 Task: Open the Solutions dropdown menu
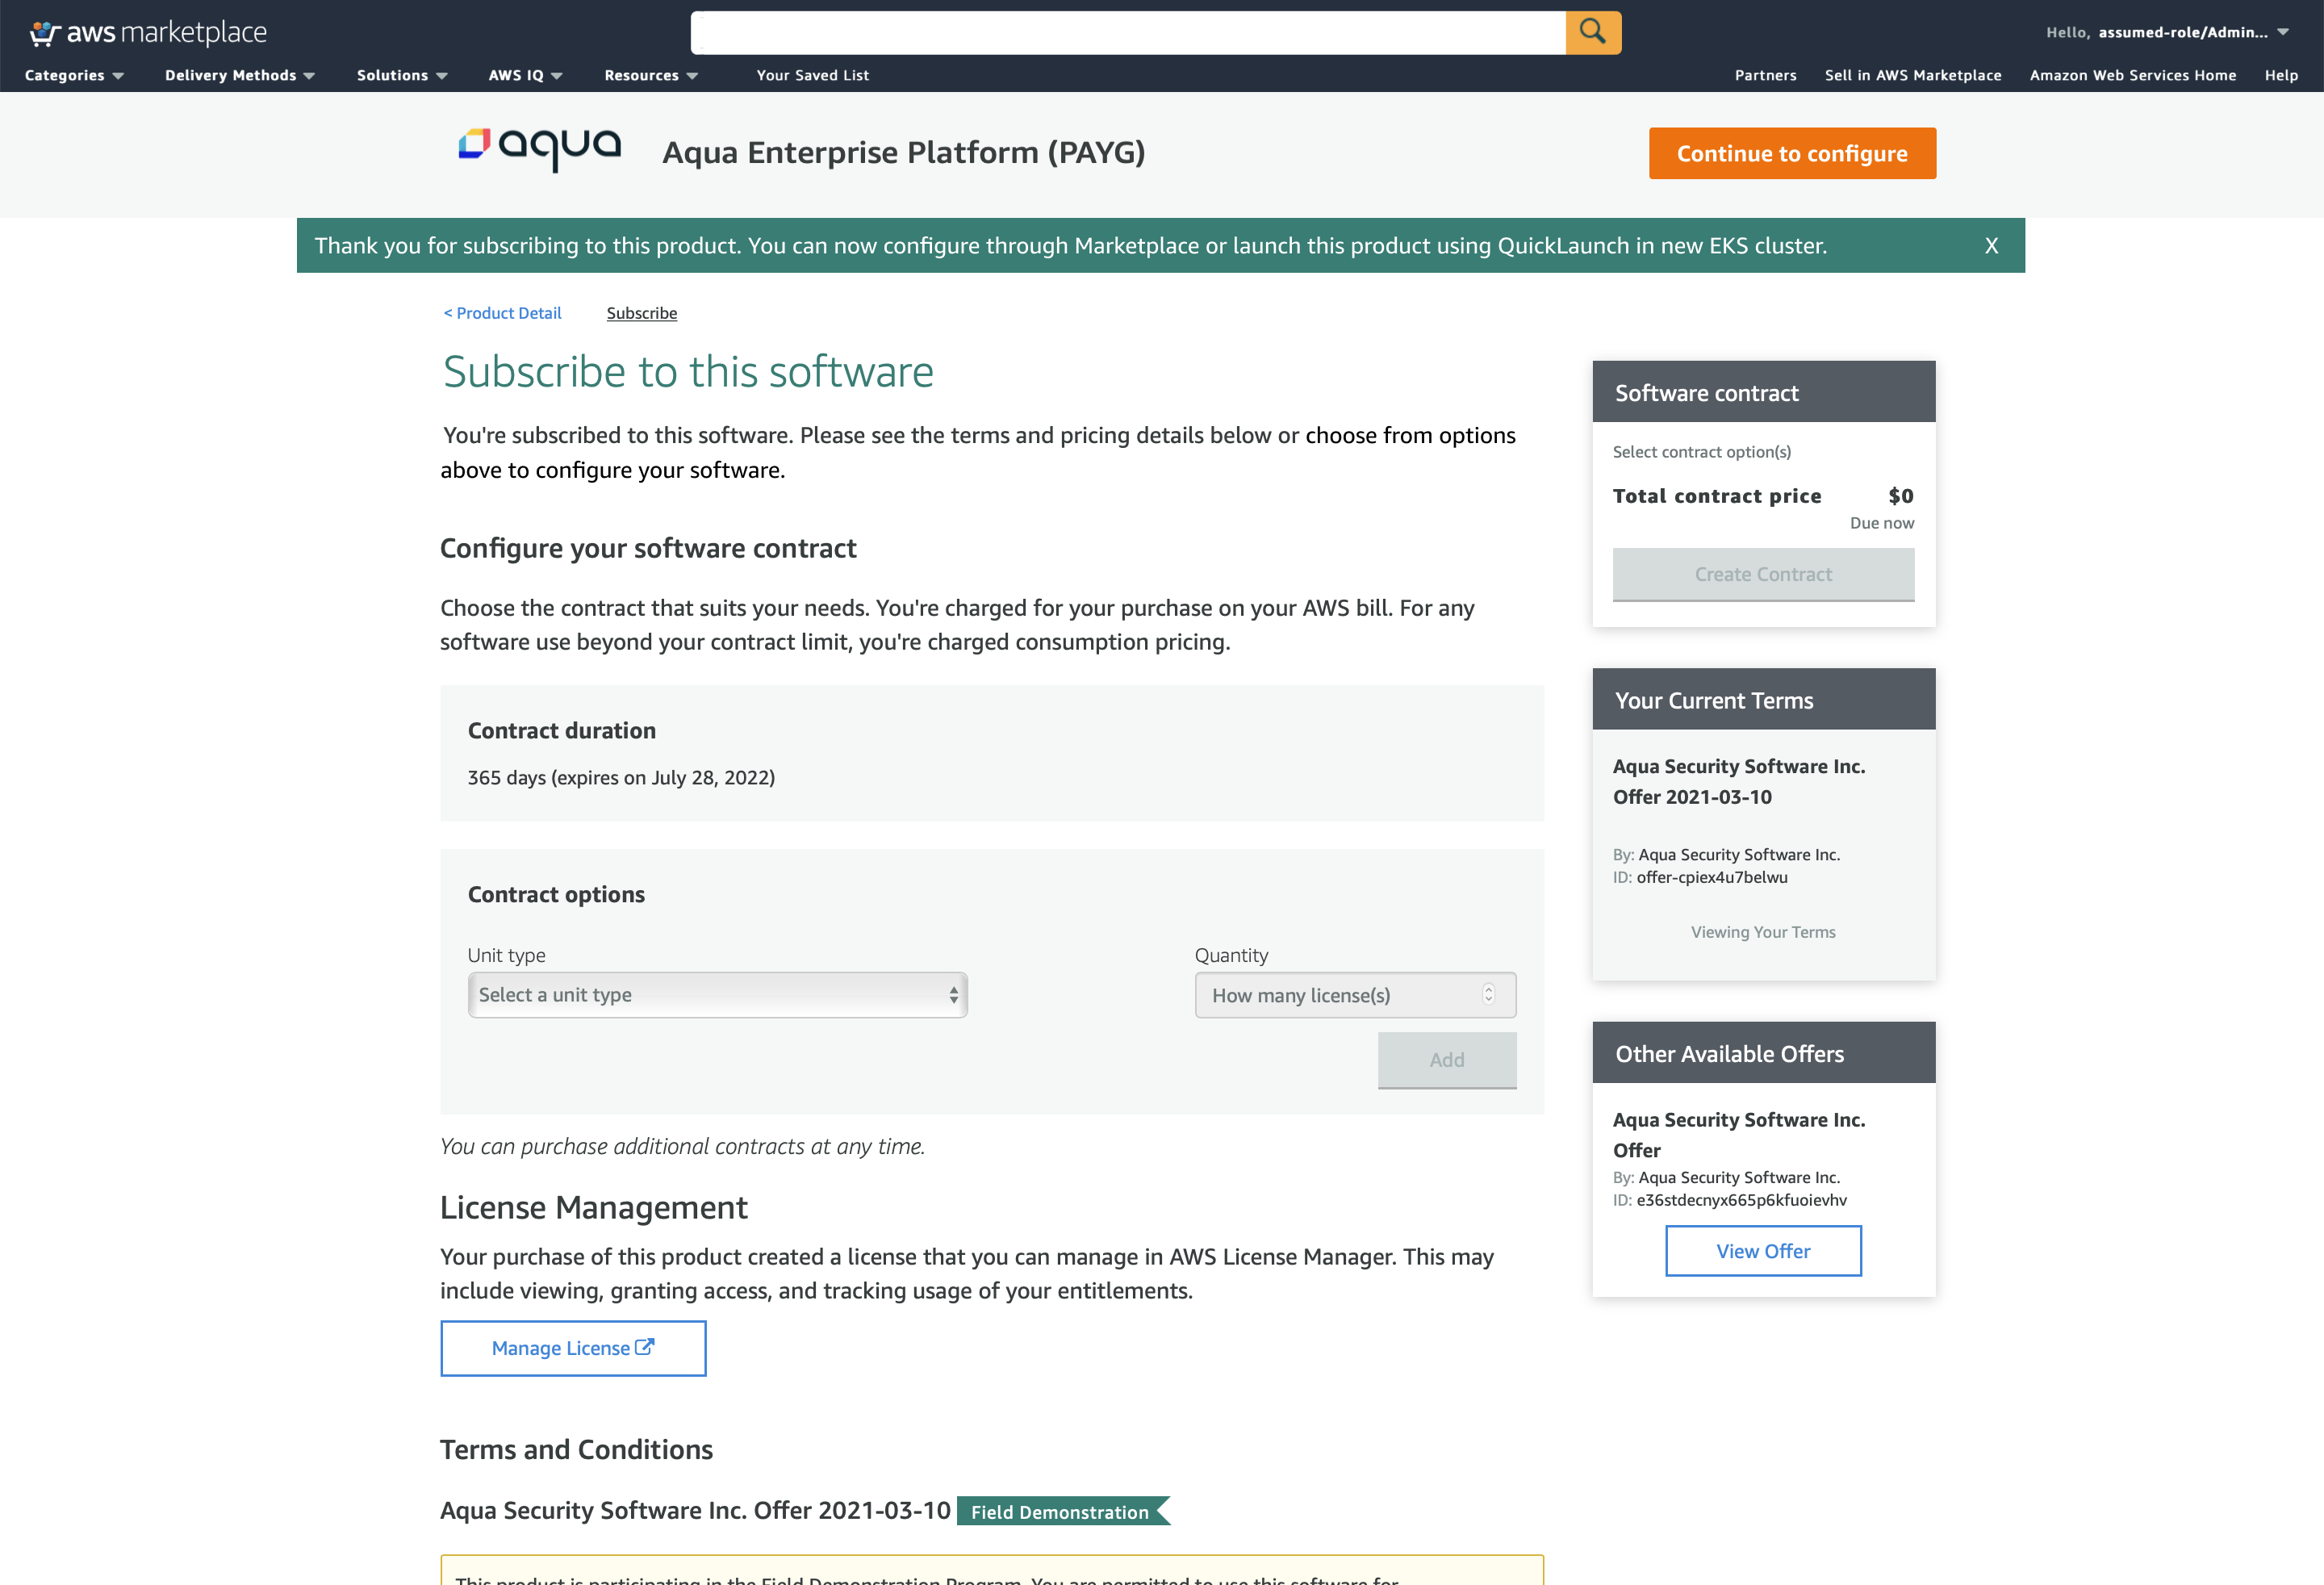[x=402, y=75]
